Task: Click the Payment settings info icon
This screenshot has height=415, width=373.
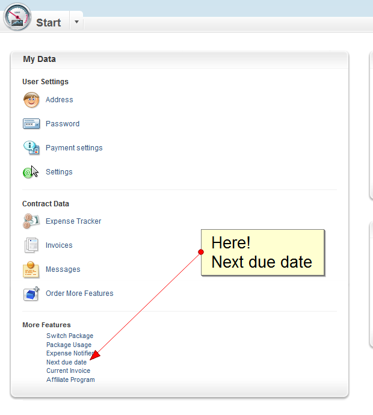Action: pyautogui.click(x=31, y=148)
